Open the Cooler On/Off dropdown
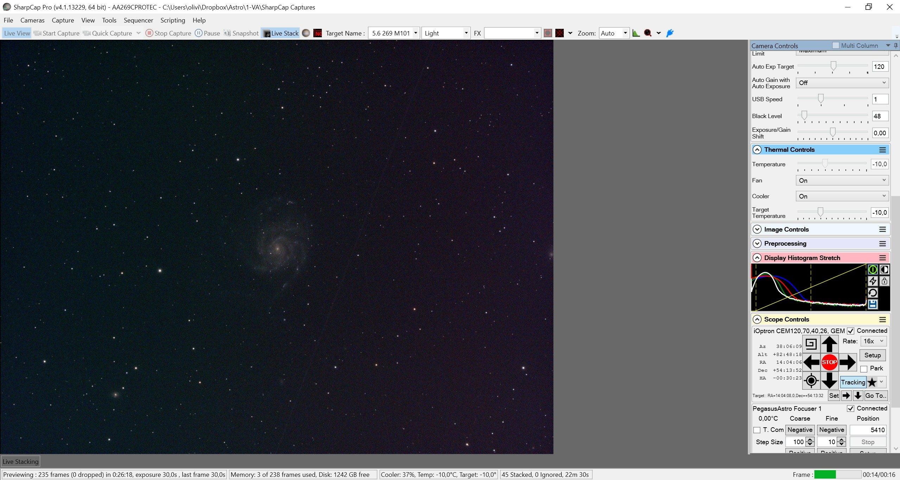 coord(842,196)
